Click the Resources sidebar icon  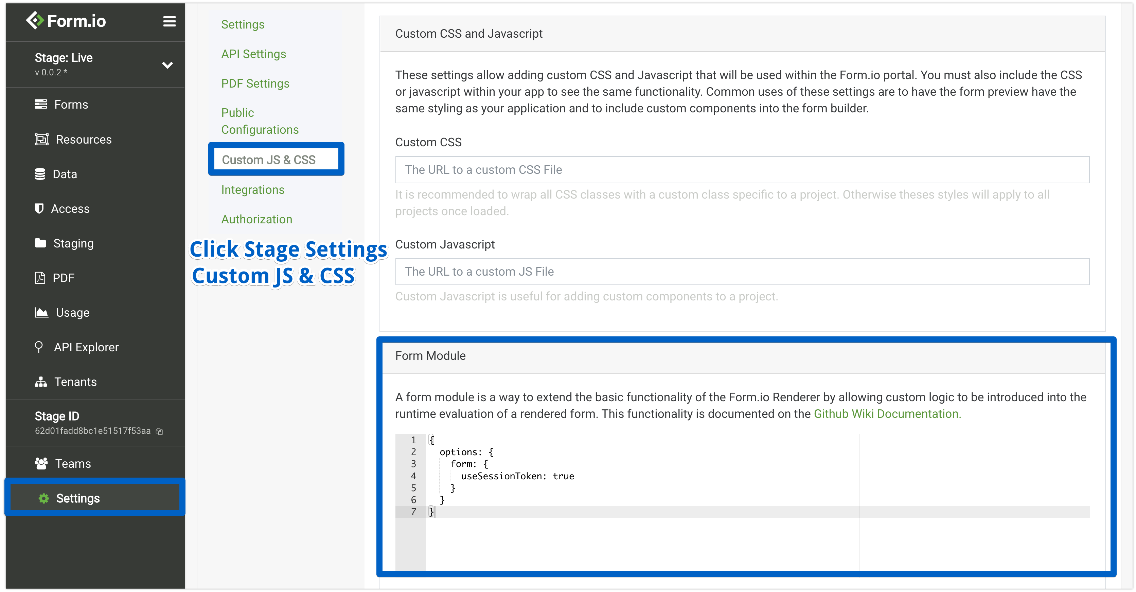click(x=41, y=139)
